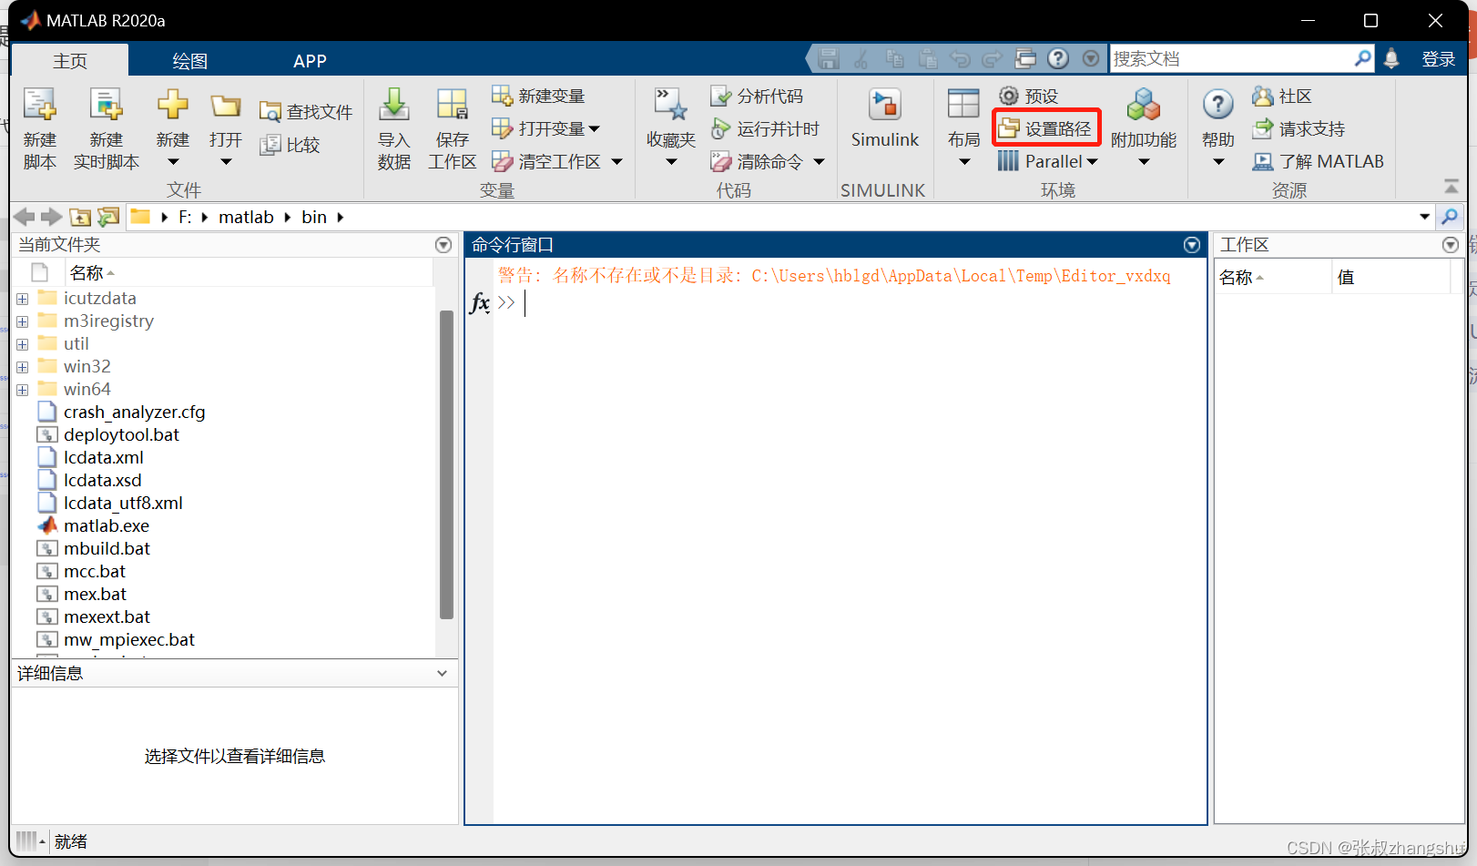Click 查找文件 (Find Files)
This screenshot has width=1477, height=866.
pos(306,112)
